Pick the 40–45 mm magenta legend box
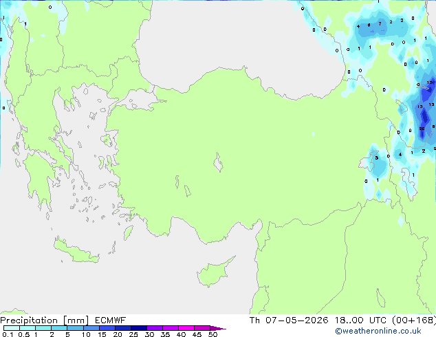Viewport: 436px width, 337px height. coord(186,328)
